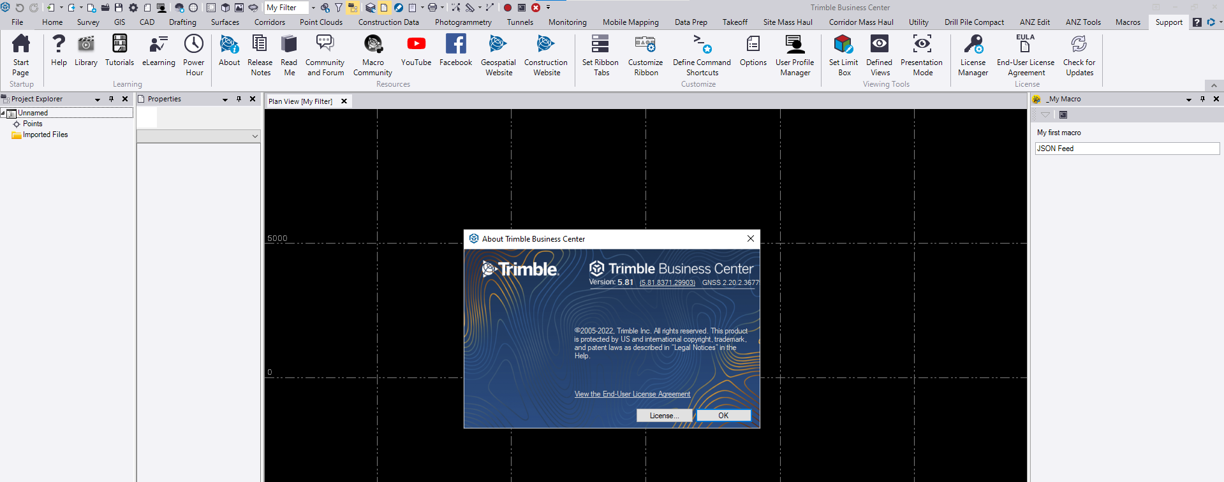1224x482 pixels.
Task: Collapse the Unnamed project tree node
Action: click(3, 113)
